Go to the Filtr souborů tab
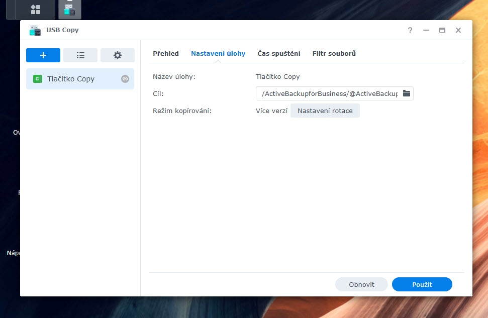This screenshot has width=488, height=318. click(x=334, y=53)
